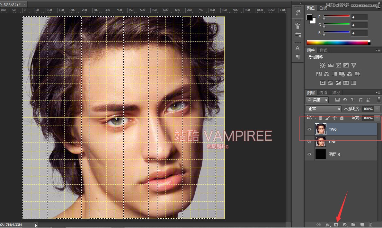The image size is (382, 228).
Task: Toggle visibility of 图层 0
Action: click(x=309, y=154)
